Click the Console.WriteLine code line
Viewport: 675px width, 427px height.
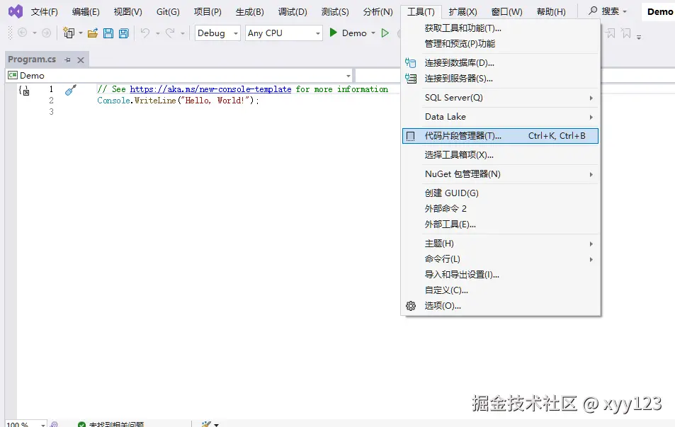[178, 101]
